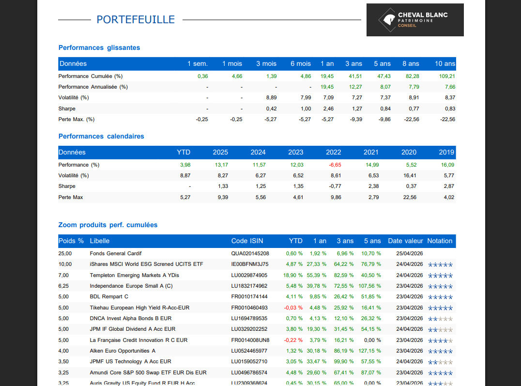Viewport: 521px width, 386px height.
Task: Click the star rating of Templeton Emerging Markets
Action: [x=440, y=276]
